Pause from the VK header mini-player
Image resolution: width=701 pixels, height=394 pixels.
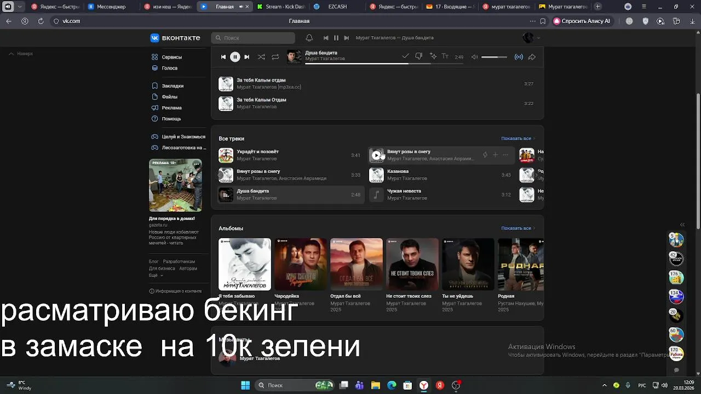point(336,38)
